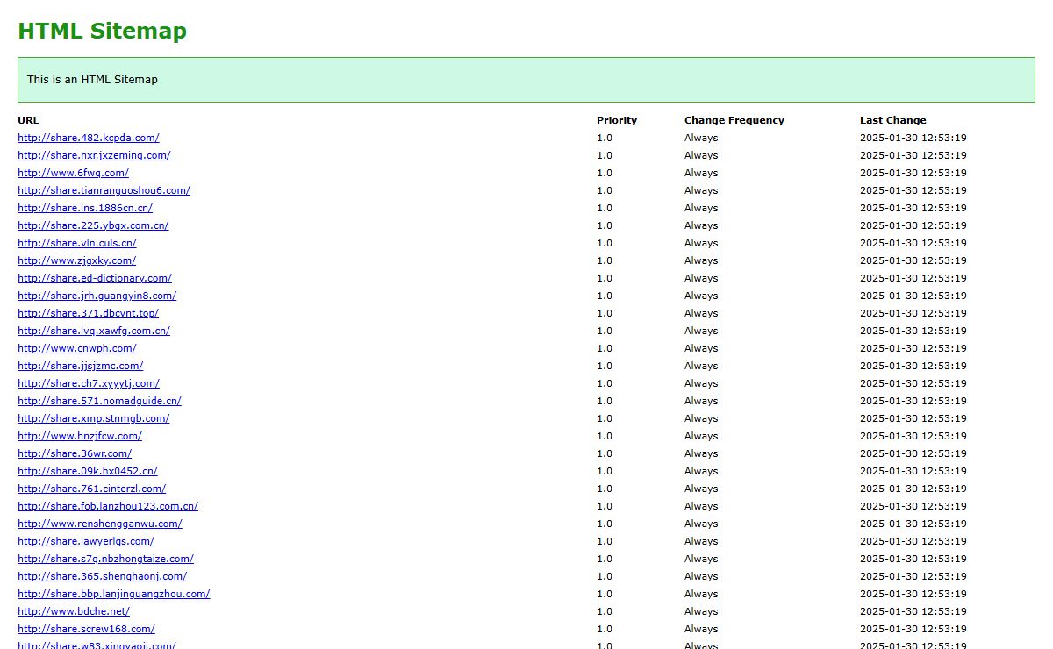
Task: Click priority 1.0 in www.hnzjfcw.com row
Action: (605, 436)
